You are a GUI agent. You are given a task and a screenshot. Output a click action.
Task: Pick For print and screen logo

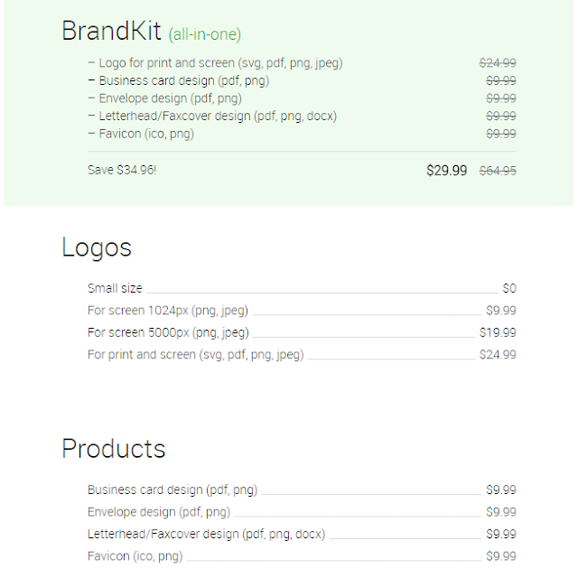pyautogui.click(x=302, y=355)
